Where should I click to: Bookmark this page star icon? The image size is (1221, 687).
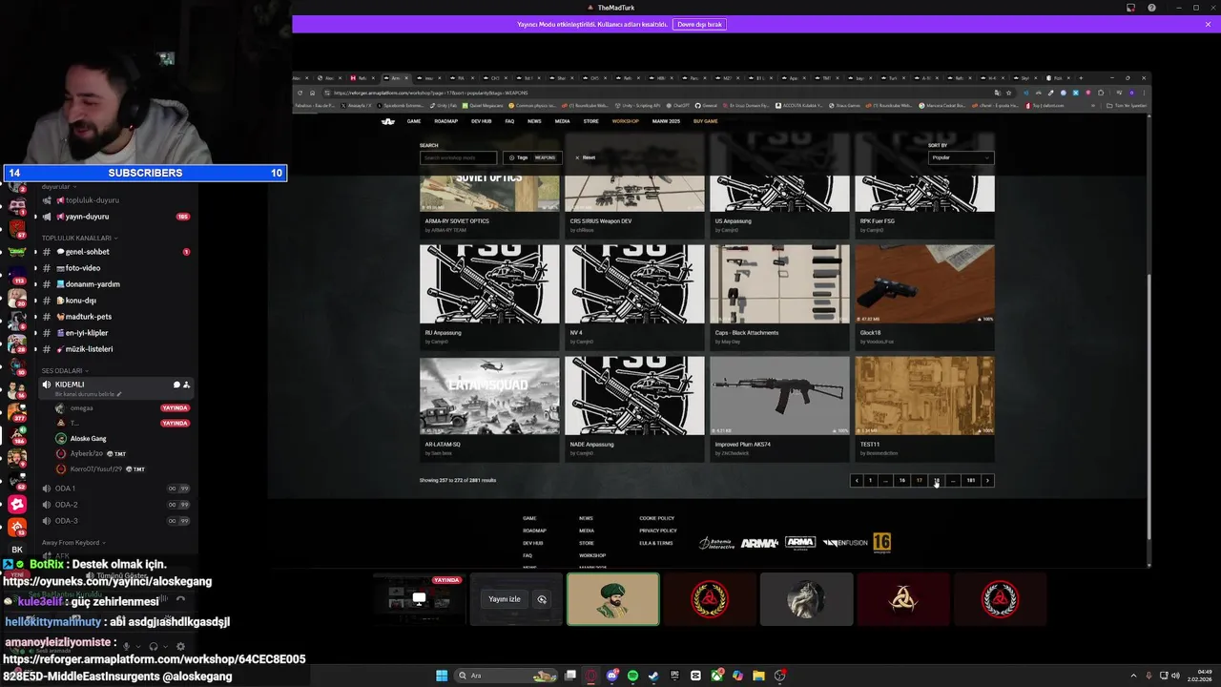pyautogui.click(x=1008, y=93)
